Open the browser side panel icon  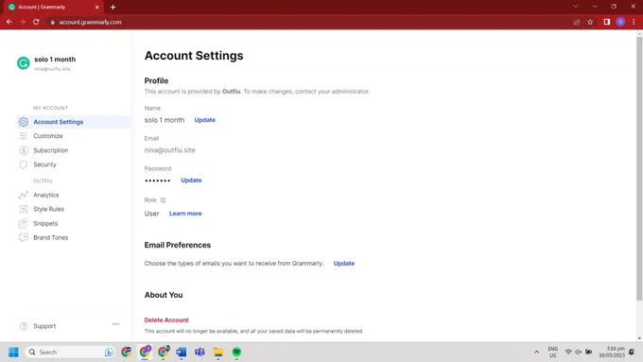(606, 22)
